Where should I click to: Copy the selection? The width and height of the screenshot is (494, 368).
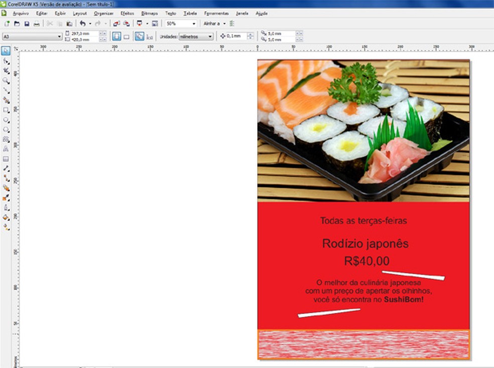(60, 24)
